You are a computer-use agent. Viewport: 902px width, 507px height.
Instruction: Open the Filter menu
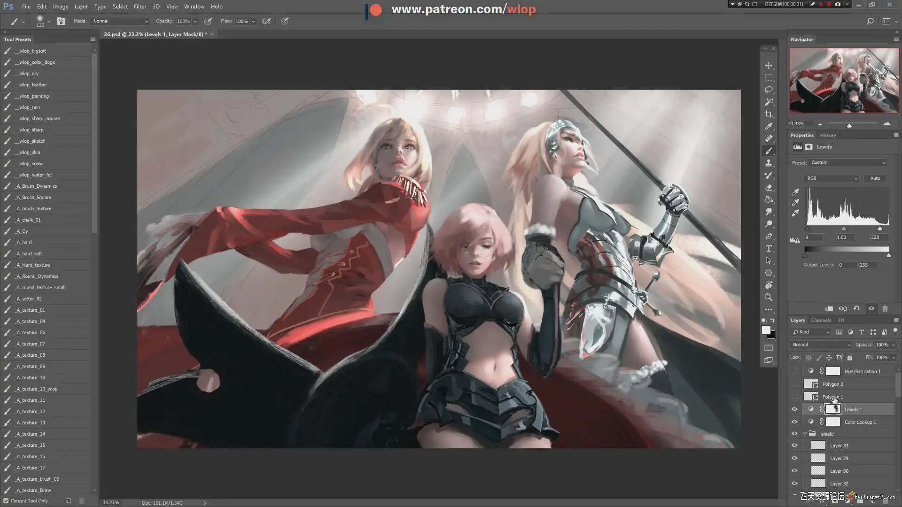(x=140, y=7)
